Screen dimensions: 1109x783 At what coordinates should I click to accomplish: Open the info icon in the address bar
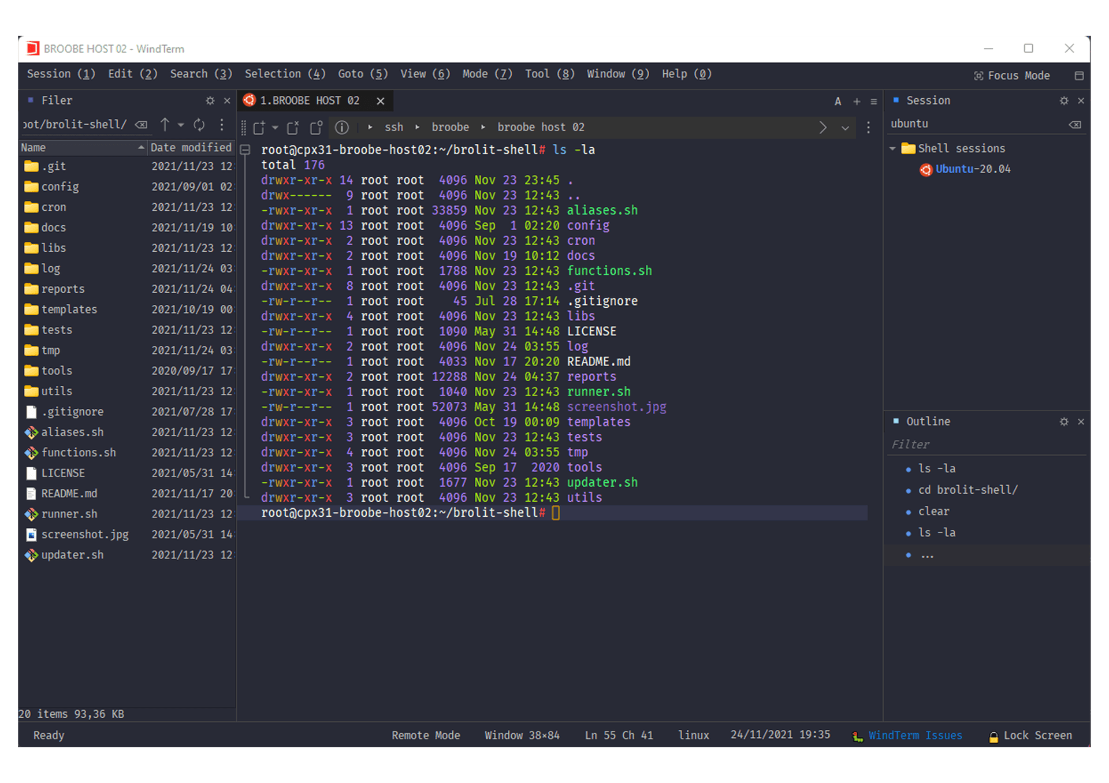pos(342,128)
